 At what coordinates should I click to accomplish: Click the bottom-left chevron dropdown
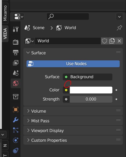click(3, 135)
